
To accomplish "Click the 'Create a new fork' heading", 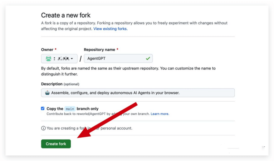I will [66, 15].
